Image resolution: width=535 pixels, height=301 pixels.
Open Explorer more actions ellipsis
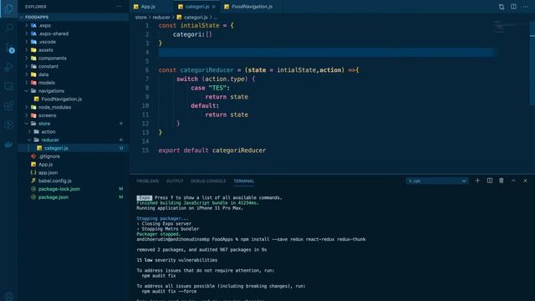point(119,7)
